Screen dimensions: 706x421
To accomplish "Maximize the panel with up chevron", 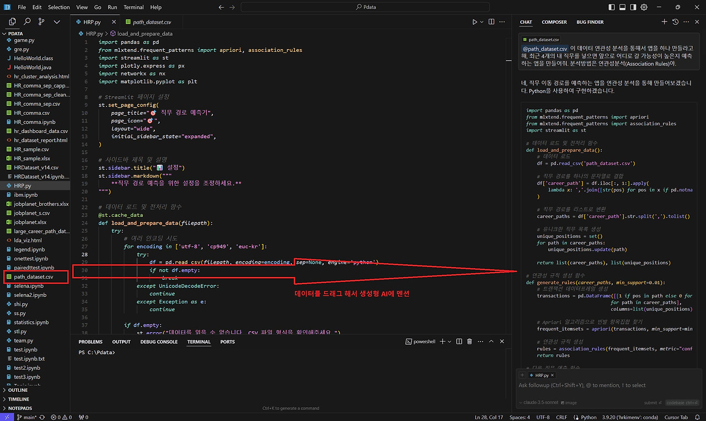I will (493, 342).
